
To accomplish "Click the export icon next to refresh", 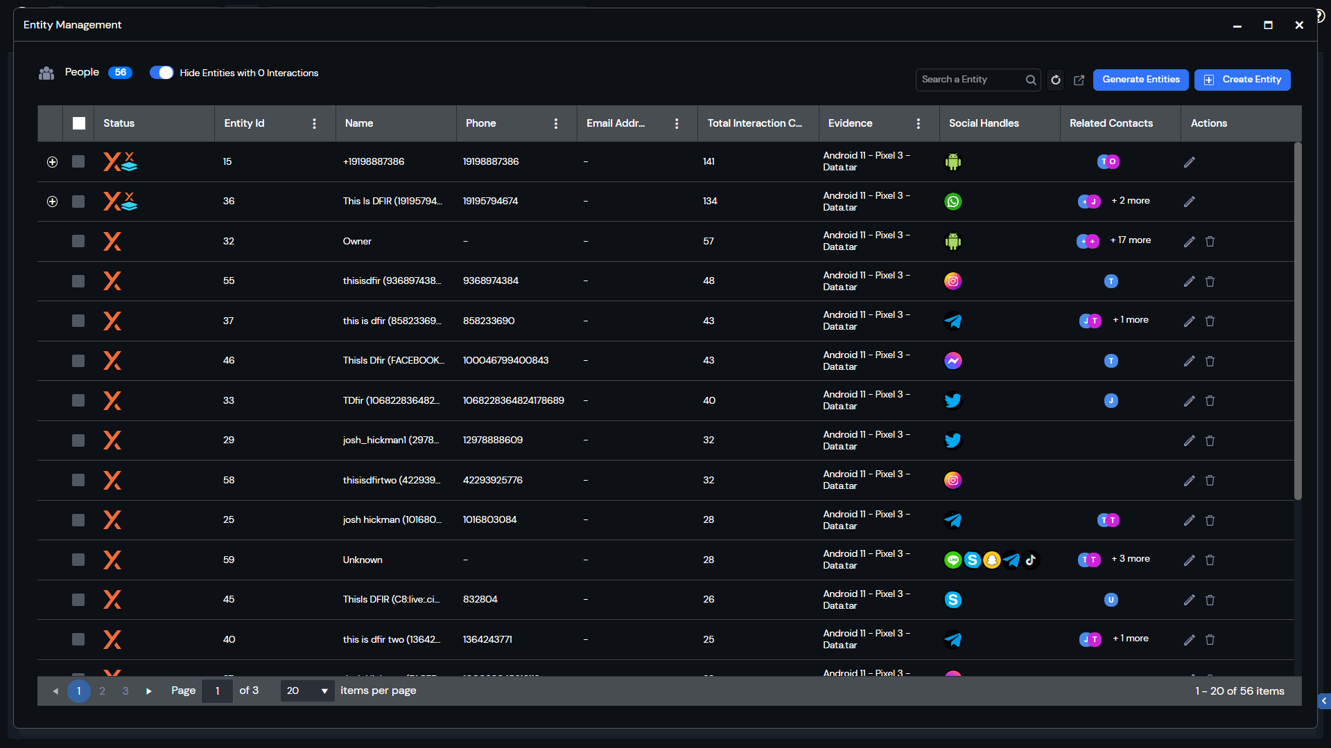I will click(x=1079, y=80).
